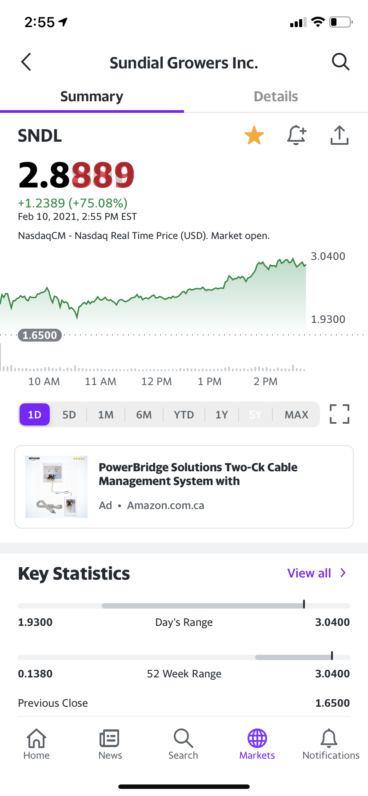Image resolution: width=368 pixels, height=796 pixels.
Task: Add price alert with bell icon
Action: (x=296, y=135)
